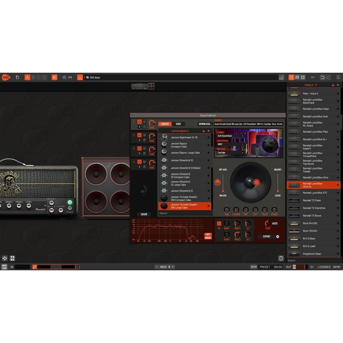Click the TH-U logo icon

[6, 78]
